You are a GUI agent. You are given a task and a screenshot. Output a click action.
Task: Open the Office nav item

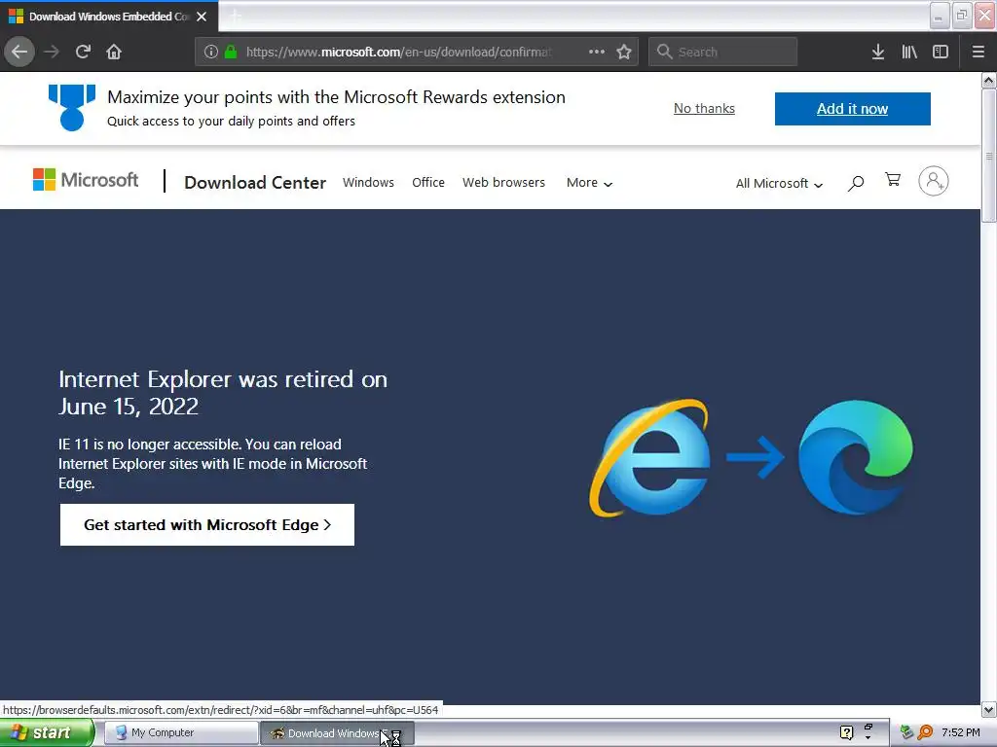pos(428,182)
